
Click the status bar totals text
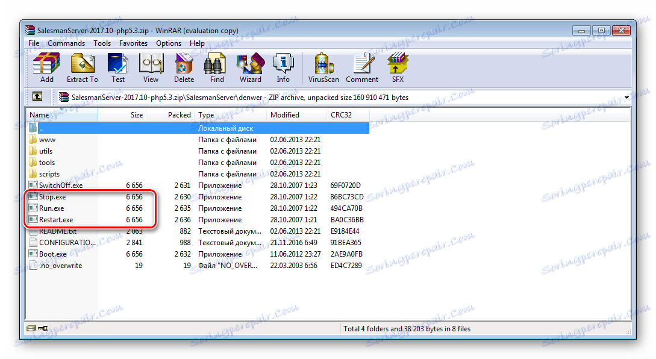coord(407,329)
